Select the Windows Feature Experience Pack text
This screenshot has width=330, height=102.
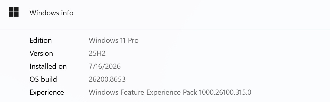coord(143,92)
